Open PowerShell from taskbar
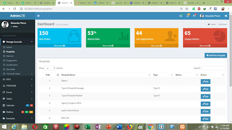Viewport: 232px width, 130px height. (x=172, y=127)
